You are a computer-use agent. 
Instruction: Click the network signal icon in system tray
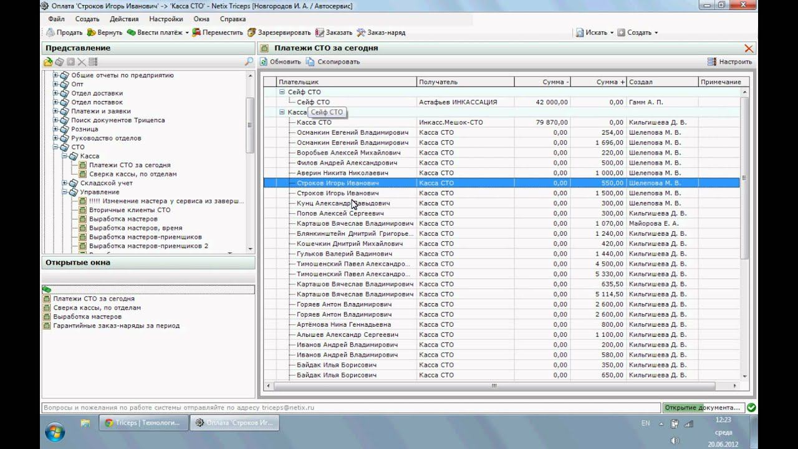click(688, 424)
